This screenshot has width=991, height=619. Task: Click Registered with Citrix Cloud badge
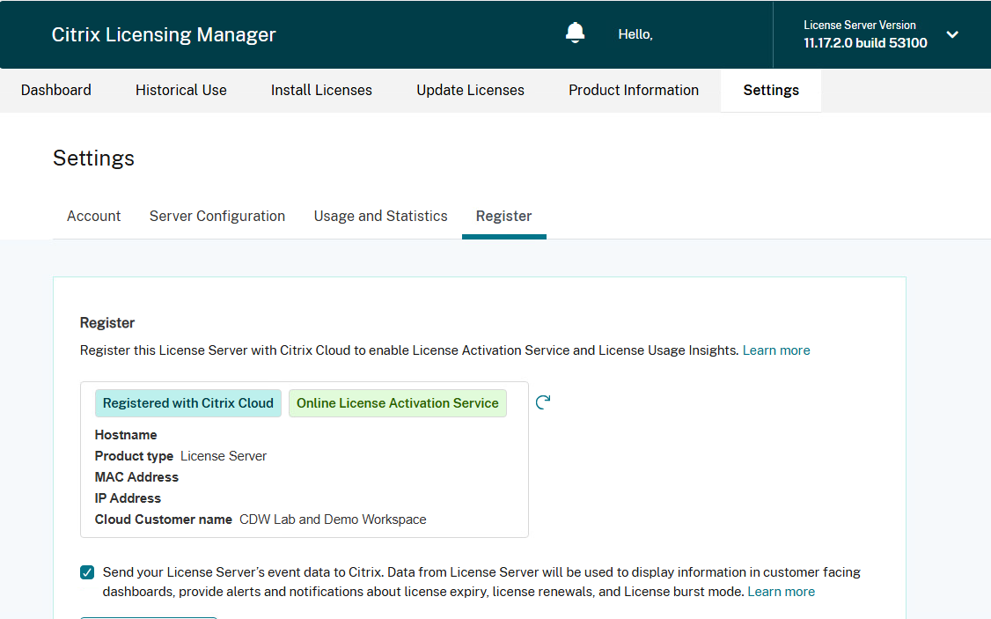click(188, 403)
